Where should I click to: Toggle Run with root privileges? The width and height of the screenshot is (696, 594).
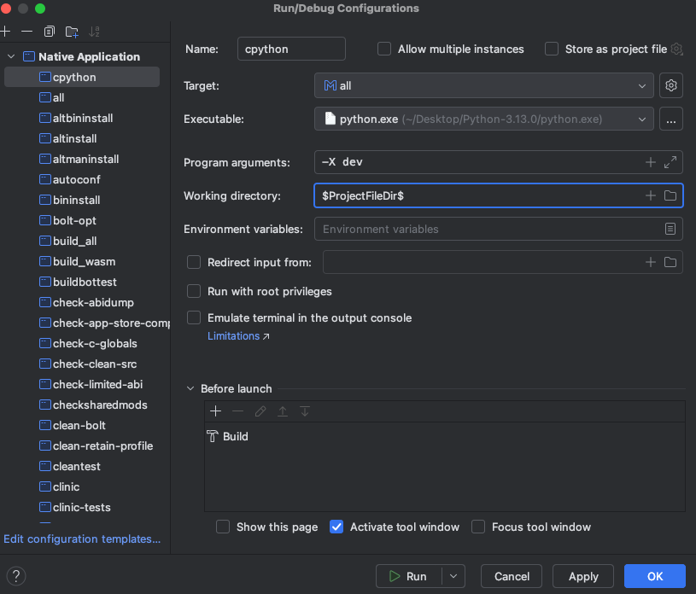tap(194, 292)
